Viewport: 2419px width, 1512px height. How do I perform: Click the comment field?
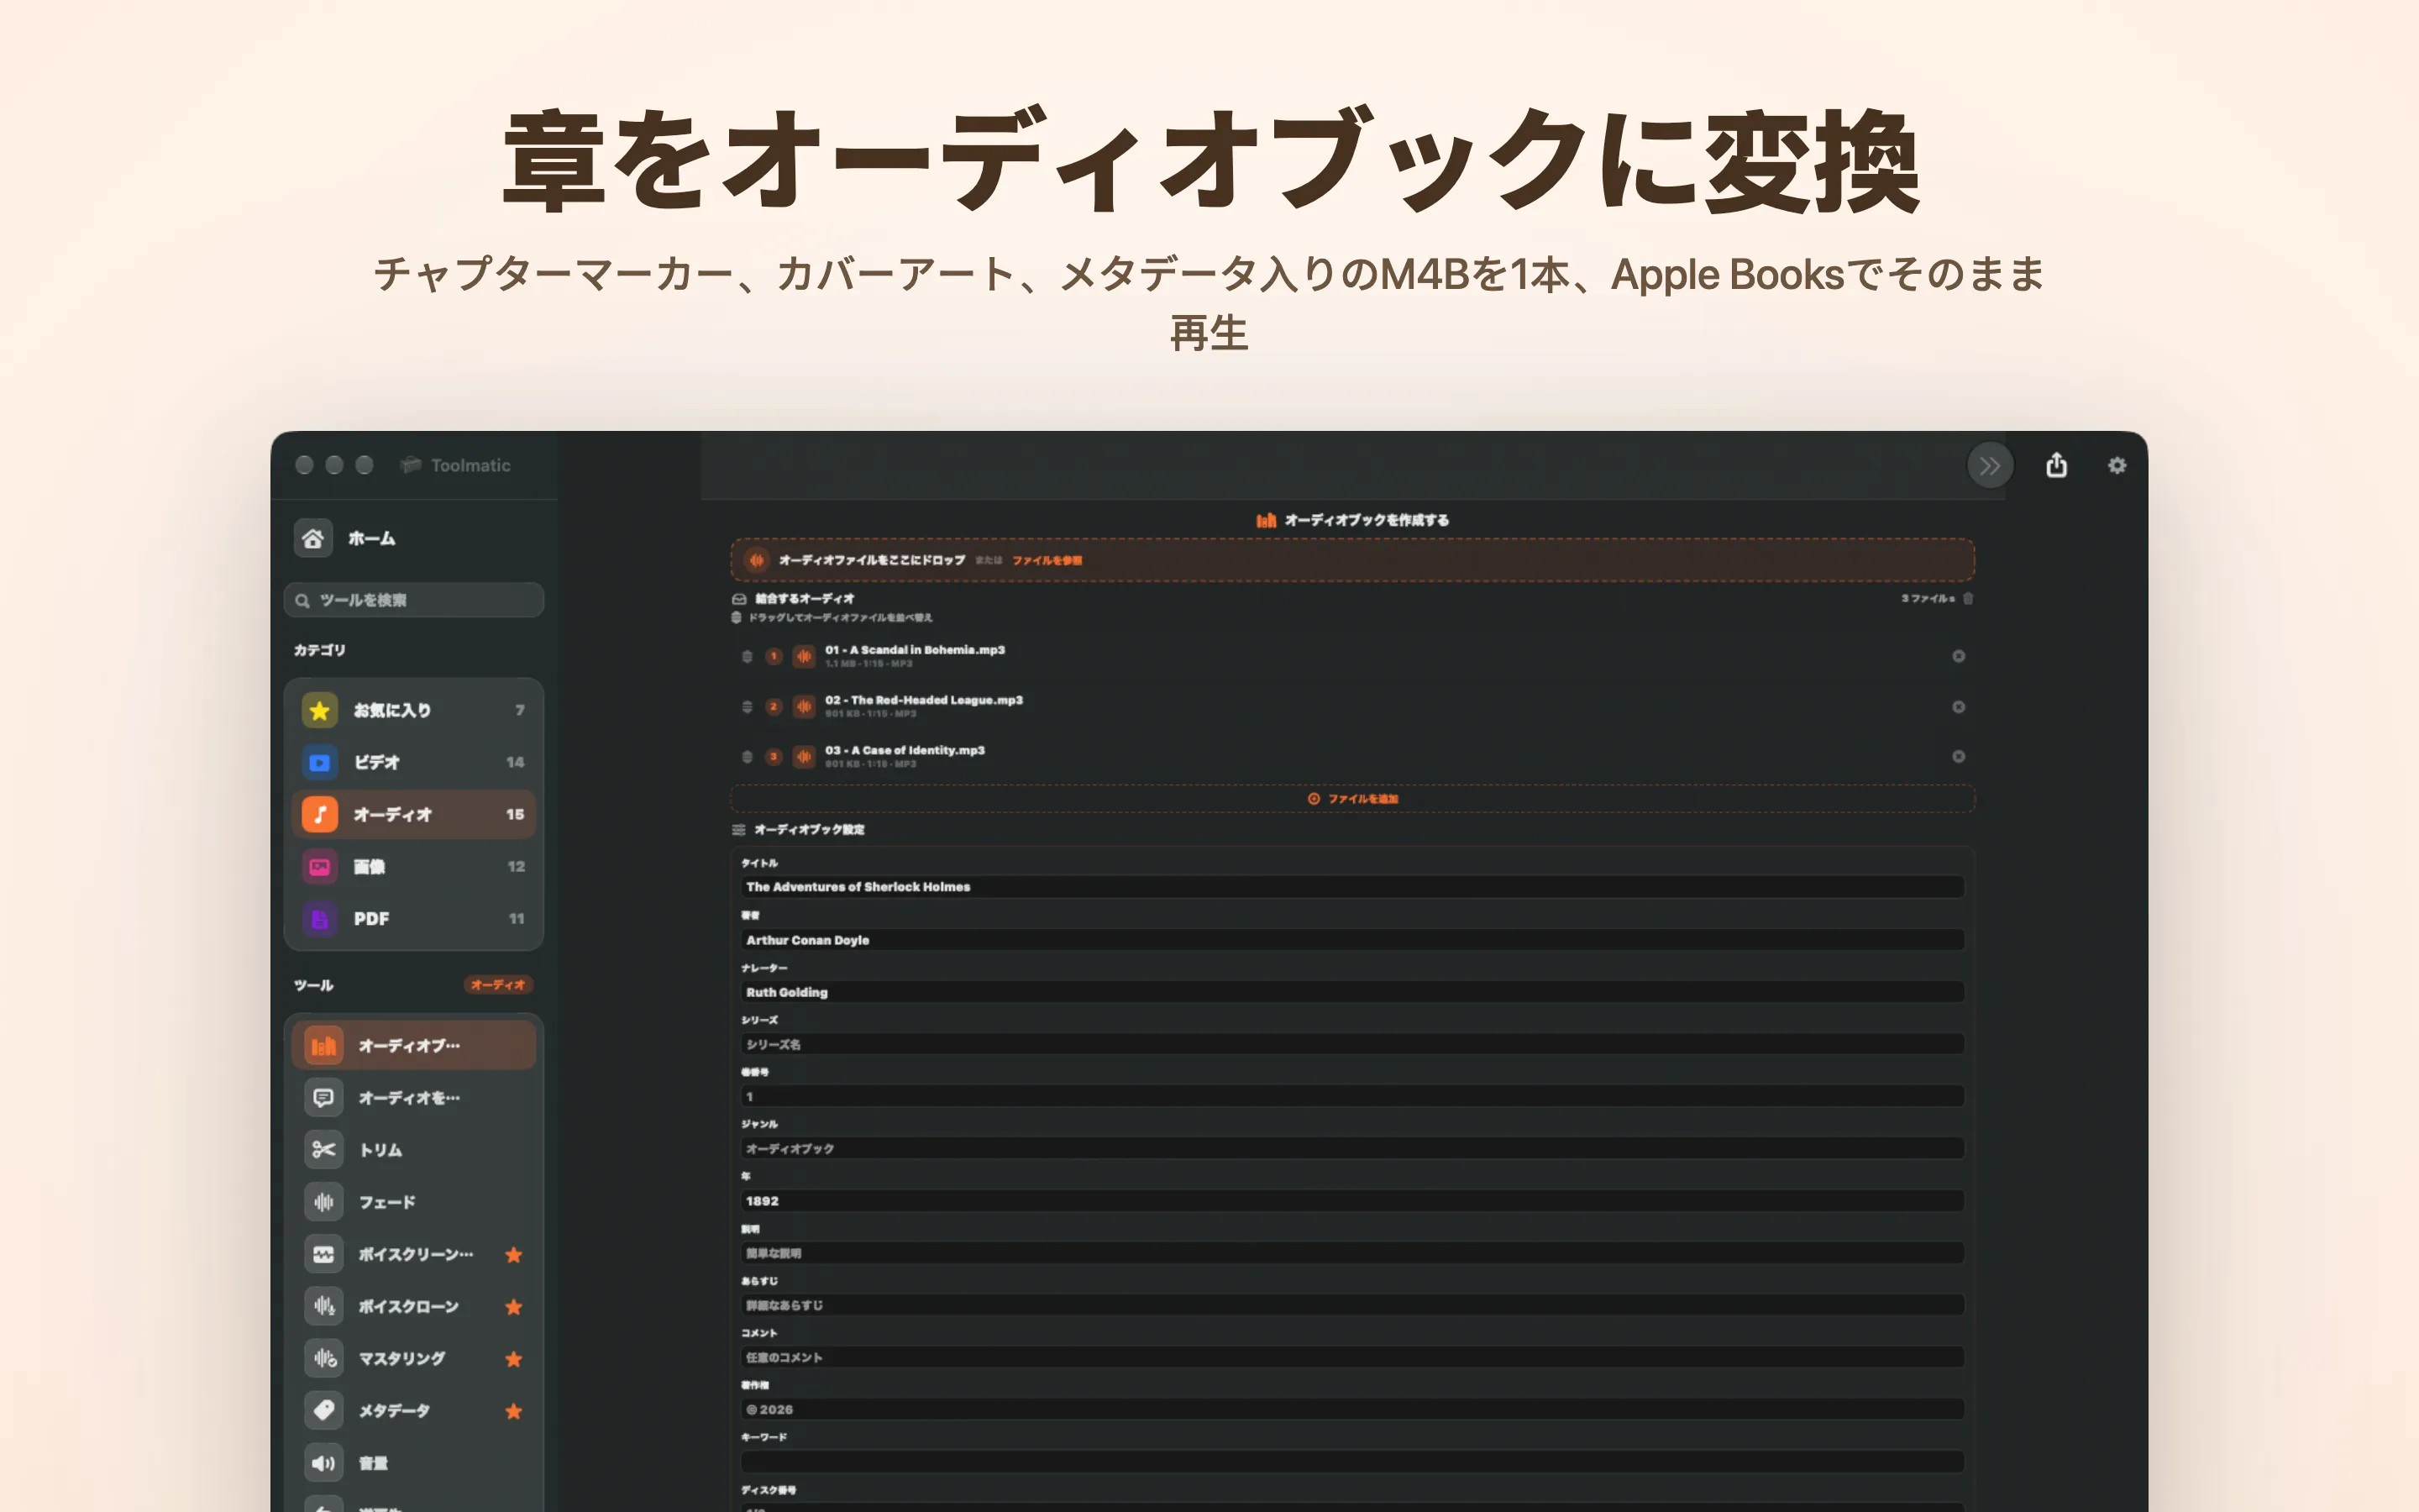1352,1357
